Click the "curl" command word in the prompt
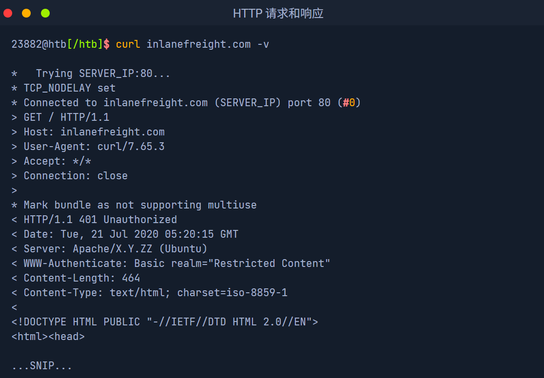Image resolution: width=544 pixels, height=378 pixels. point(128,44)
